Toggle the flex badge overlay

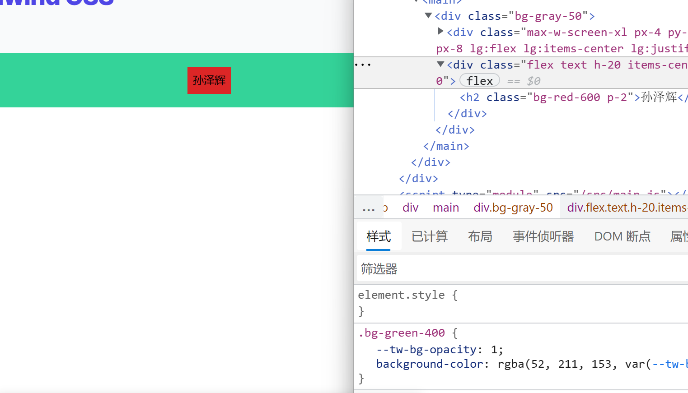click(x=479, y=81)
